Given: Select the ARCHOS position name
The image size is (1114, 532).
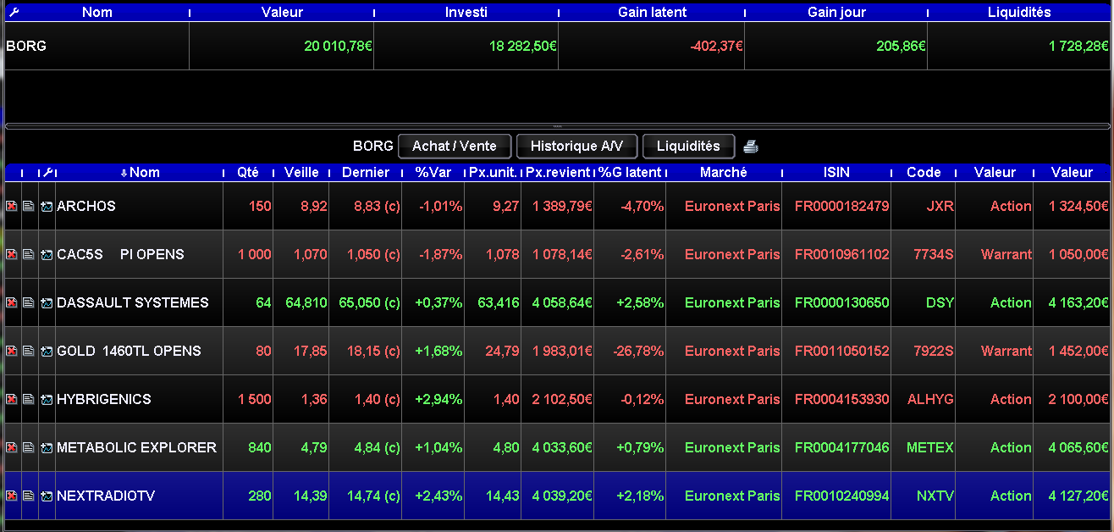Looking at the screenshot, I should [86, 206].
